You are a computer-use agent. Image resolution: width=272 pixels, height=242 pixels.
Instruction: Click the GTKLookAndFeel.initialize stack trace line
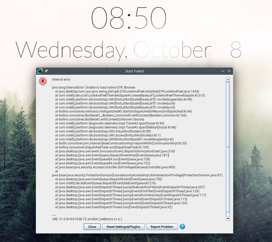tap(127, 91)
